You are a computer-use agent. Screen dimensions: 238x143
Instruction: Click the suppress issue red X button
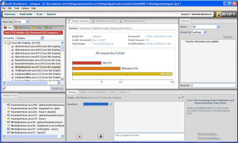pos(79,136)
